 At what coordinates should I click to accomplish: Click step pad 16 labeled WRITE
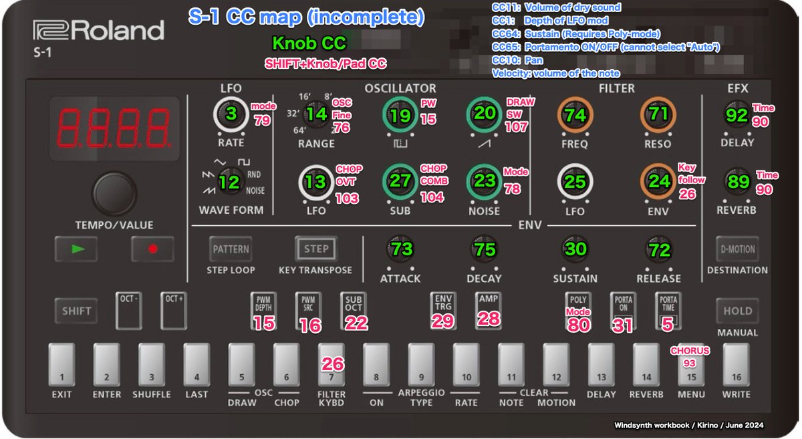tap(736, 363)
